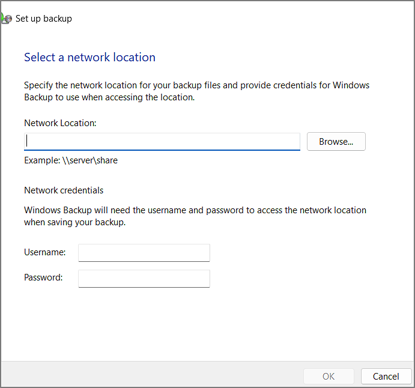
Task: Click the gray footer bar left of OK
Action: (x=150, y=375)
